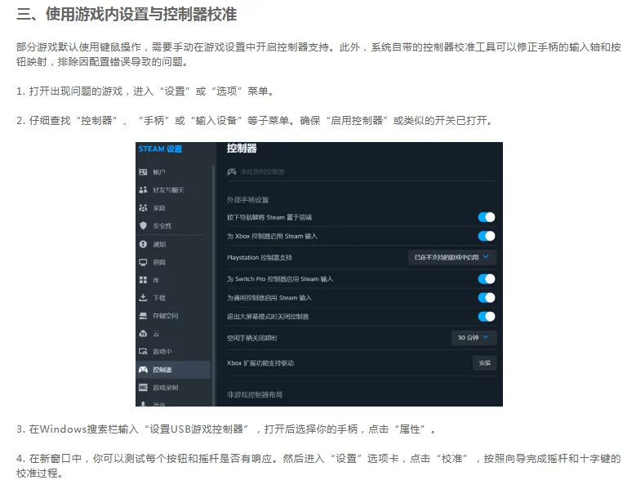Click the 家庭 family group icon
The width and height of the screenshot is (636, 480).
(x=143, y=207)
